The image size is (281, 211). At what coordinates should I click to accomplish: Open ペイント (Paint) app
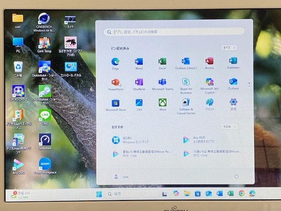coord(210,105)
